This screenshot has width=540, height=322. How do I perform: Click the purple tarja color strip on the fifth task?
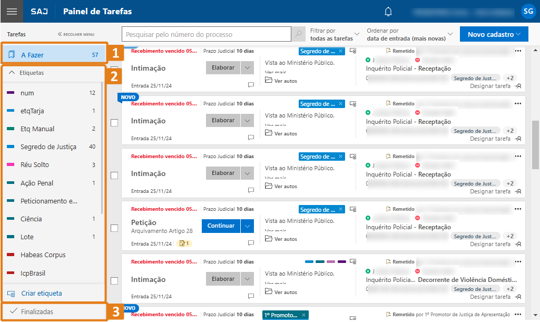coord(341,261)
